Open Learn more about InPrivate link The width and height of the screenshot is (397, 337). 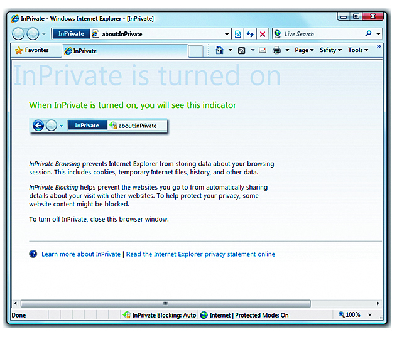(81, 254)
